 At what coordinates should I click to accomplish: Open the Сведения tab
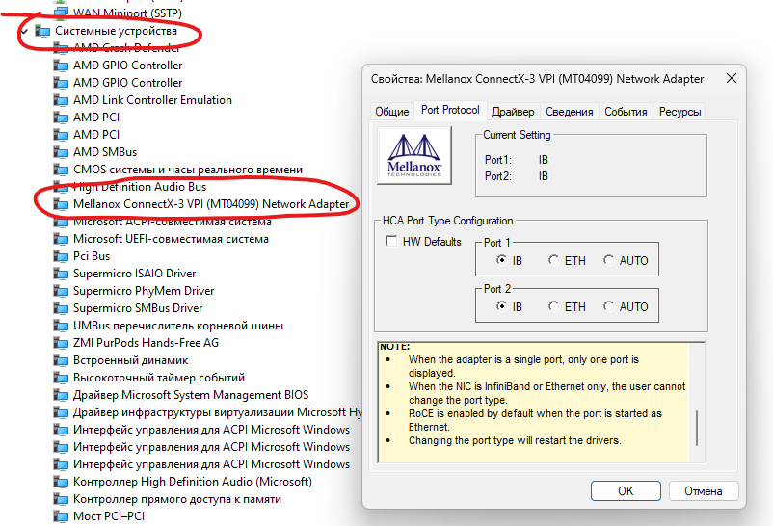point(570,112)
